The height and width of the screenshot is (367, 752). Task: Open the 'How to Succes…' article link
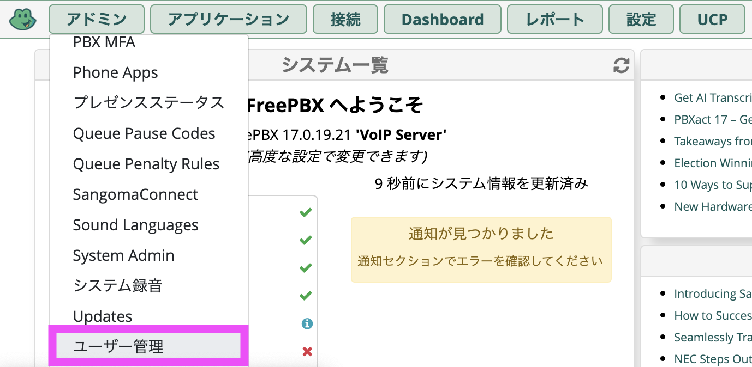point(713,316)
